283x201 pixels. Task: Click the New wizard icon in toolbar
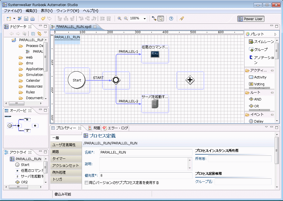(9, 18)
